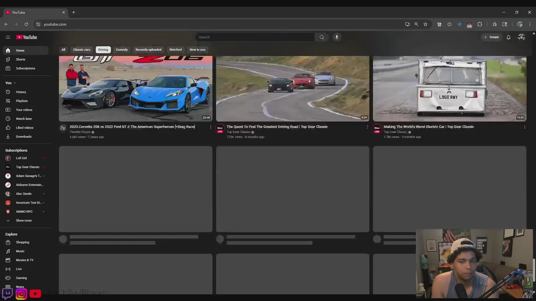Click the blue sound-wave extension icon

(459, 24)
